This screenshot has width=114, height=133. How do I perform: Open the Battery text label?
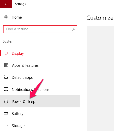pyautogui.click(x=18, y=114)
